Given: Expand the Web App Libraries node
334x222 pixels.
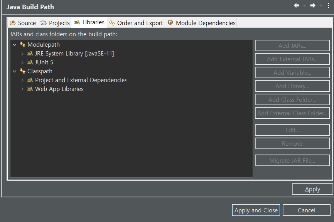Looking at the screenshot, I should [x=22, y=89].
